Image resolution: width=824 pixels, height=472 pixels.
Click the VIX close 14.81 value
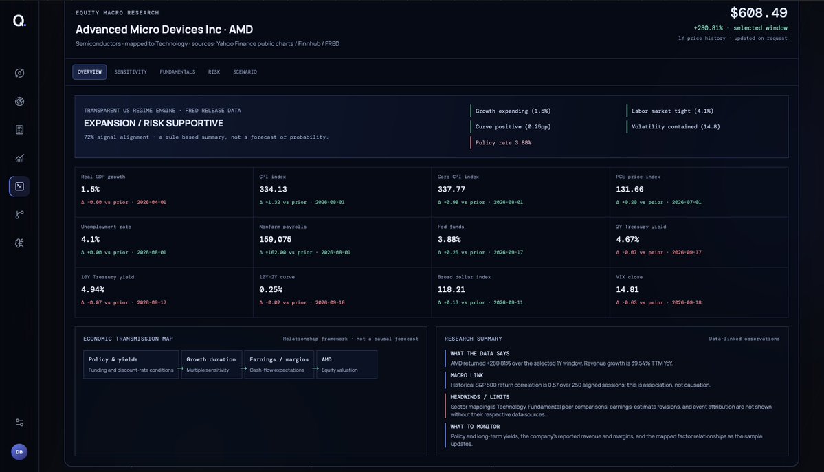point(627,290)
